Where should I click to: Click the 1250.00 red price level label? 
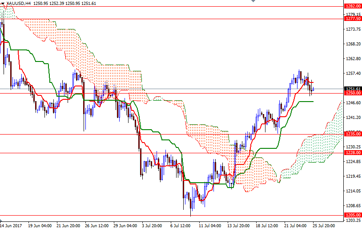[x=353, y=93]
